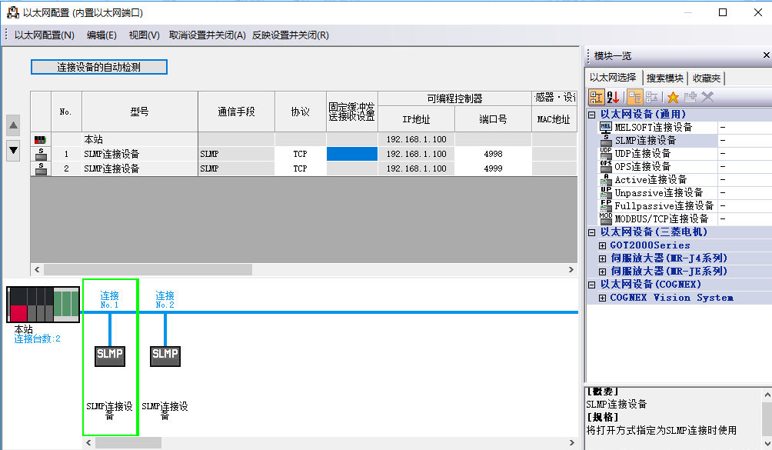The height and width of the screenshot is (450, 772).
Task: Click port number cell 4999 in row 2
Action: coord(493,168)
